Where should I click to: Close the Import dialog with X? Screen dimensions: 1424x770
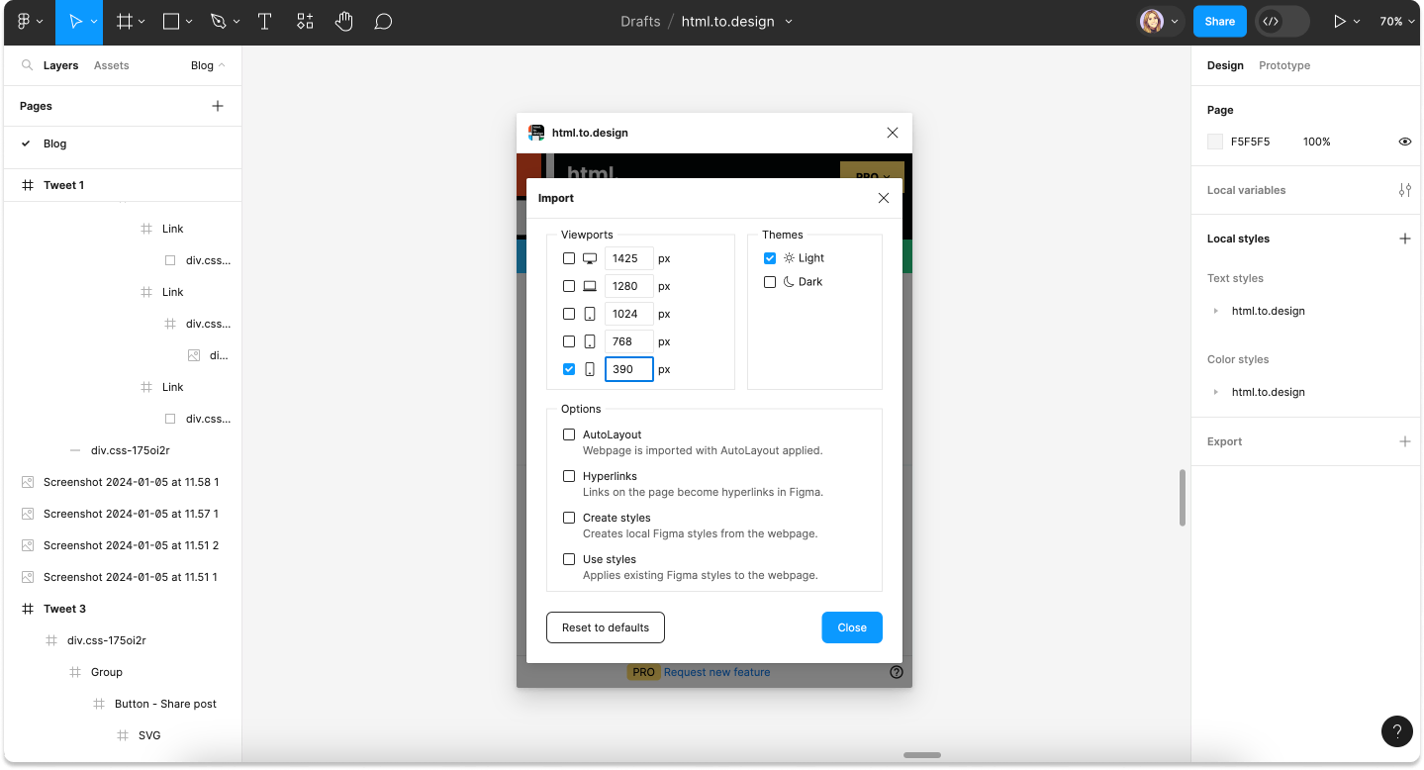[x=884, y=198]
